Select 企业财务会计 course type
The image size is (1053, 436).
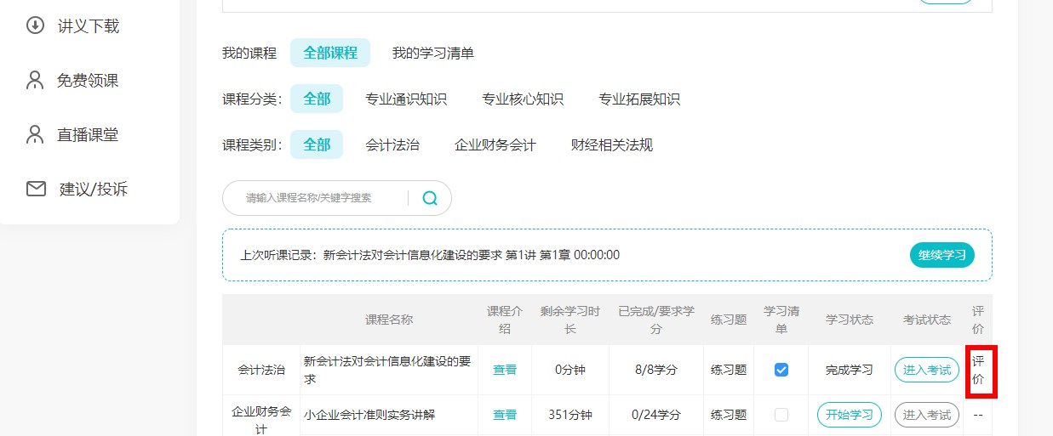[x=495, y=144]
